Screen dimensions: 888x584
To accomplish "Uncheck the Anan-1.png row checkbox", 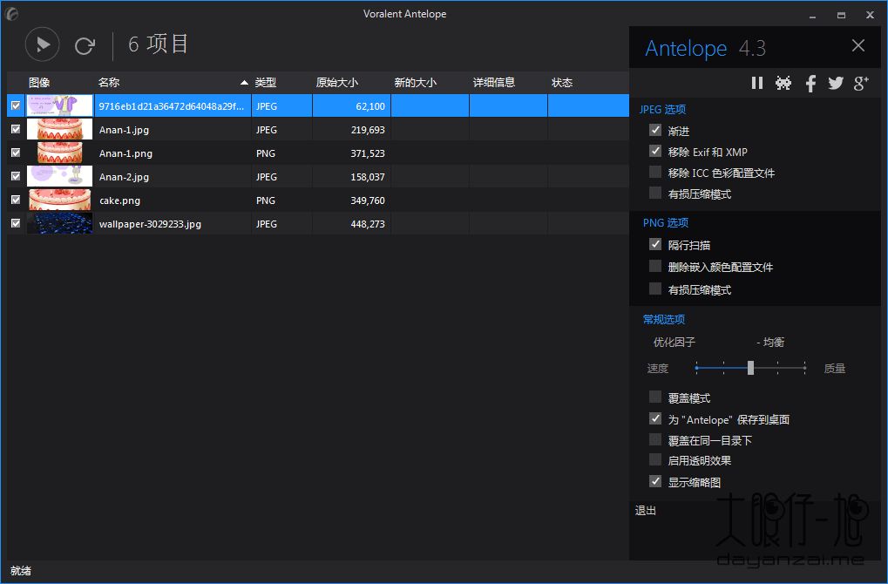I will tap(16, 153).
